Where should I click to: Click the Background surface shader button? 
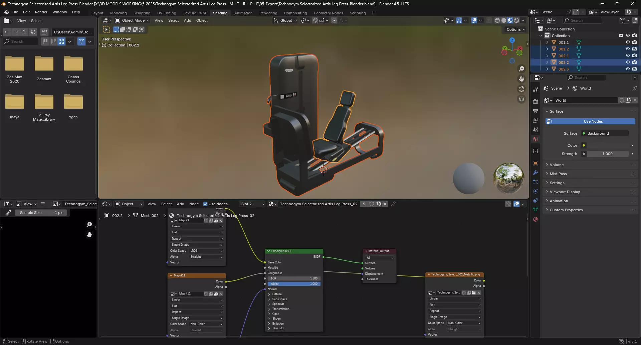coord(605,133)
